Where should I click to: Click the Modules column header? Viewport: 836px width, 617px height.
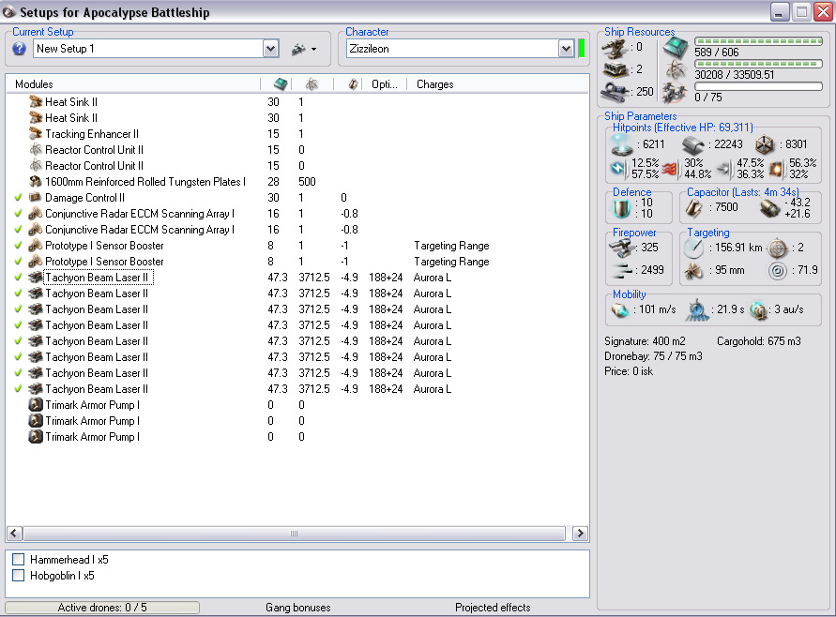pos(34,84)
